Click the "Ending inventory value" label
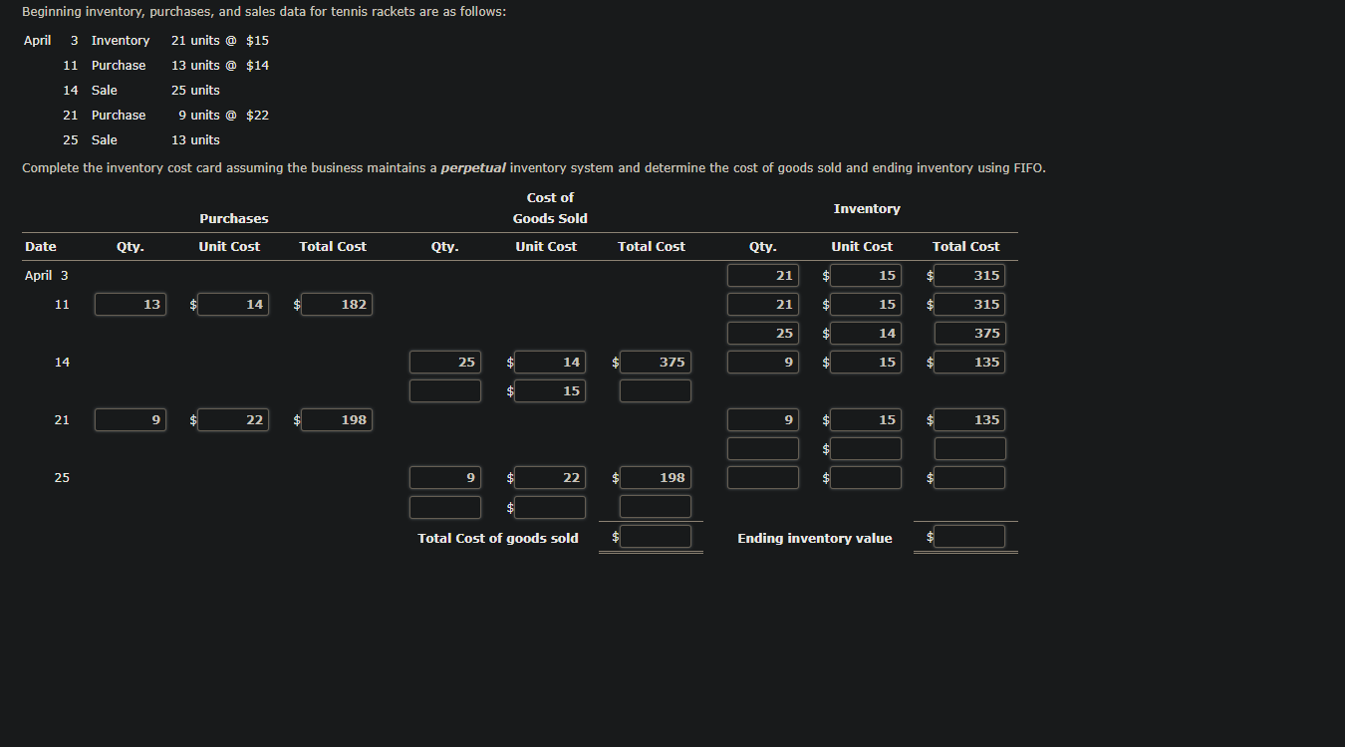Image resolution: width=1345 pixels, height=747 pixels. pos(815,538)
